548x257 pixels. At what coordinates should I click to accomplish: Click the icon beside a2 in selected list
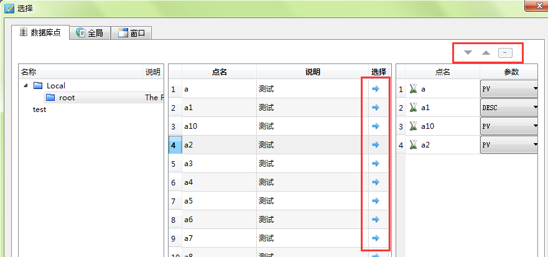[414, 145]
